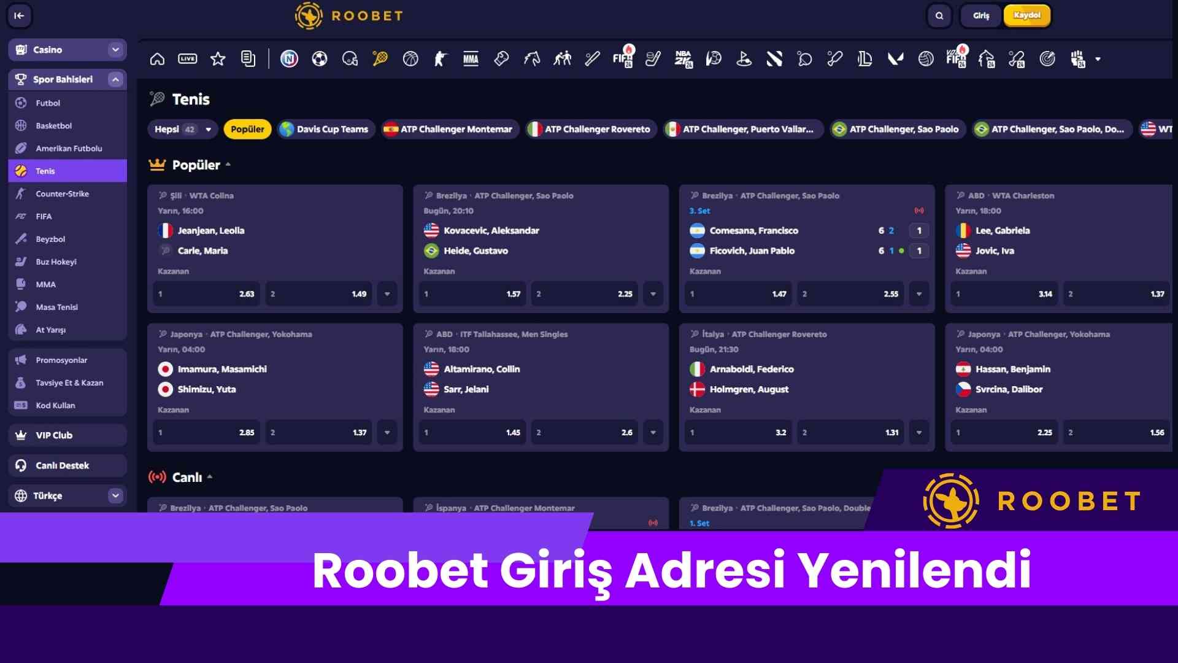Image resolution: width=1178 pixels, height=663 pixels.
Task: Bet on Holmgren, August at odds 1.31
Action: (850, 433)
